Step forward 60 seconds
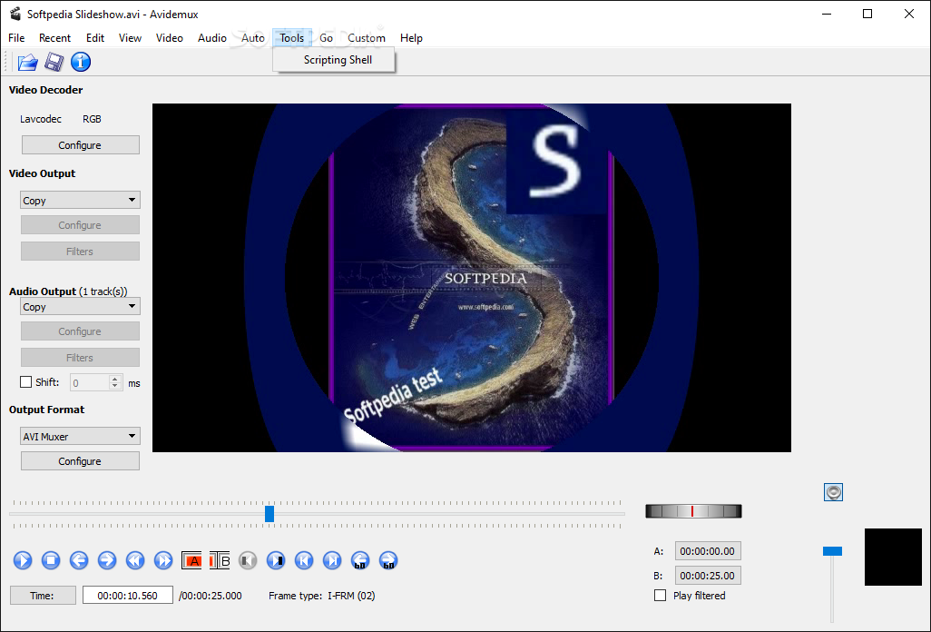This screenshot has width=931, height=632. coord(388,560)
